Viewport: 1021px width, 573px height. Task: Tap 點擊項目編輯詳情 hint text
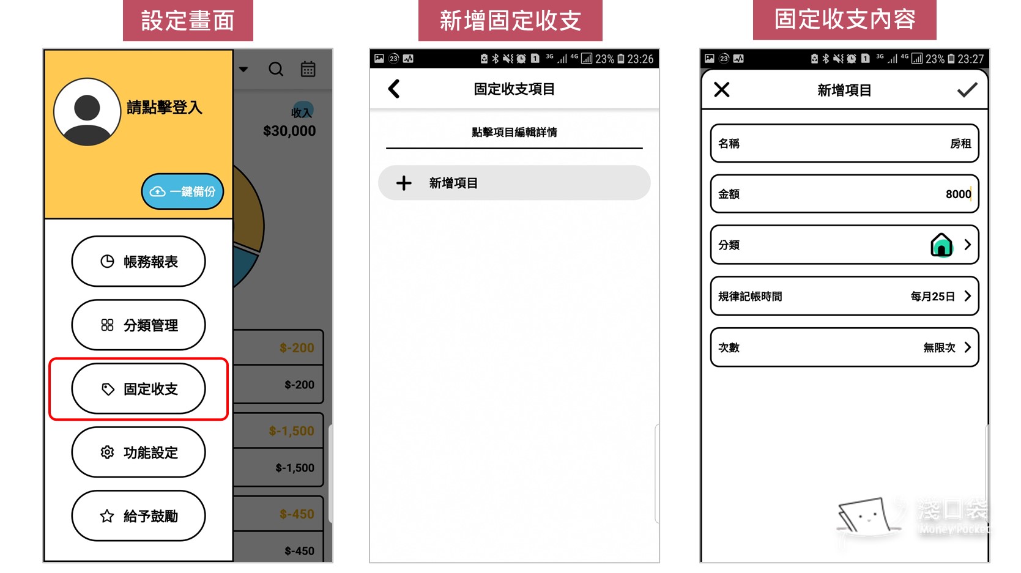pos(514,132)
